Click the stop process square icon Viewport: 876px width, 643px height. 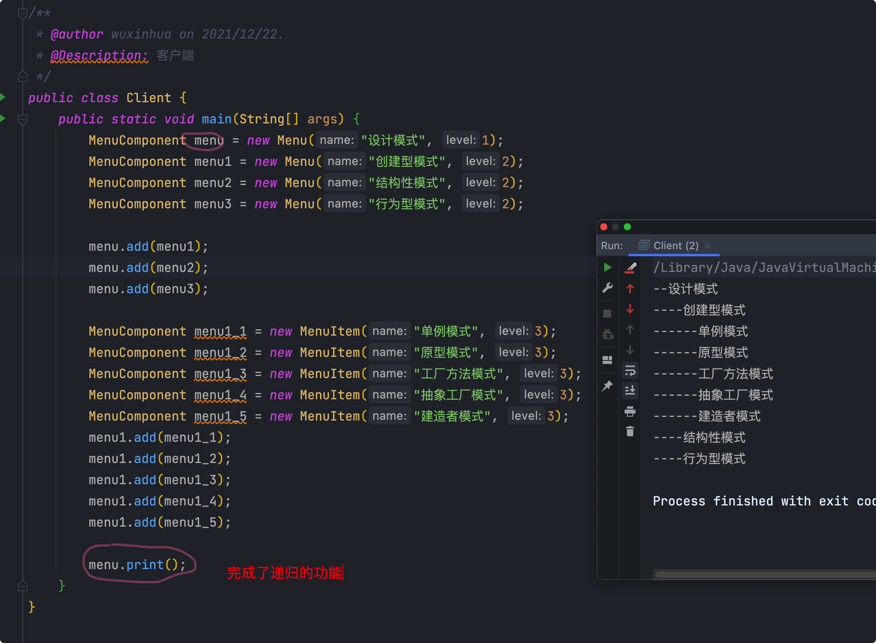607,313
